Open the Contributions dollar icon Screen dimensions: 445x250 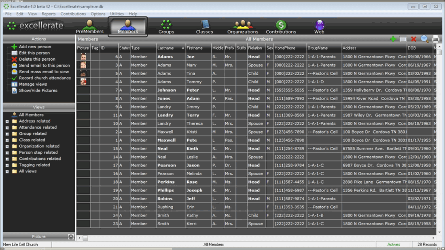click(x=281, y=25)
